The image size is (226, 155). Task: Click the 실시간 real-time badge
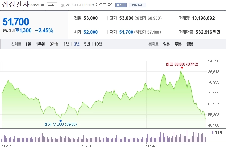(121, 5)
